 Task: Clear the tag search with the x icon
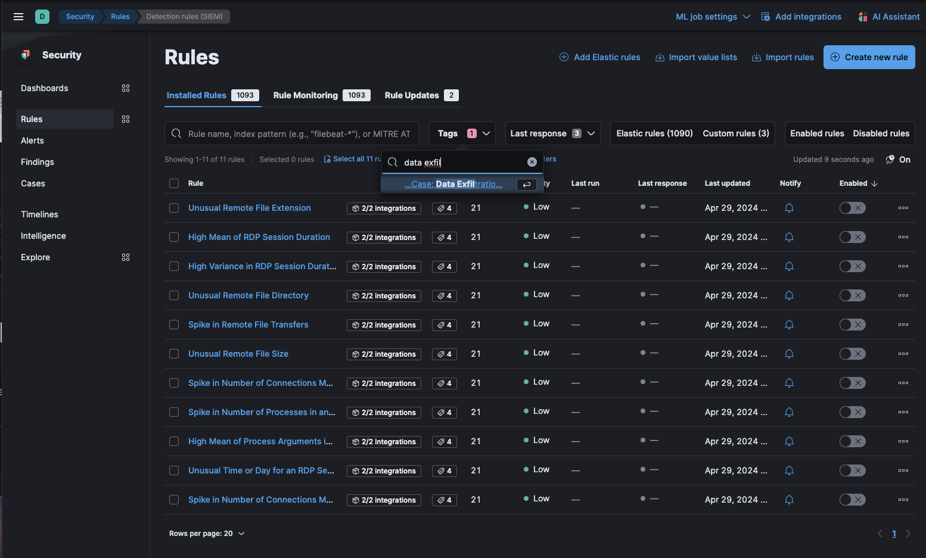coord(532,162)
